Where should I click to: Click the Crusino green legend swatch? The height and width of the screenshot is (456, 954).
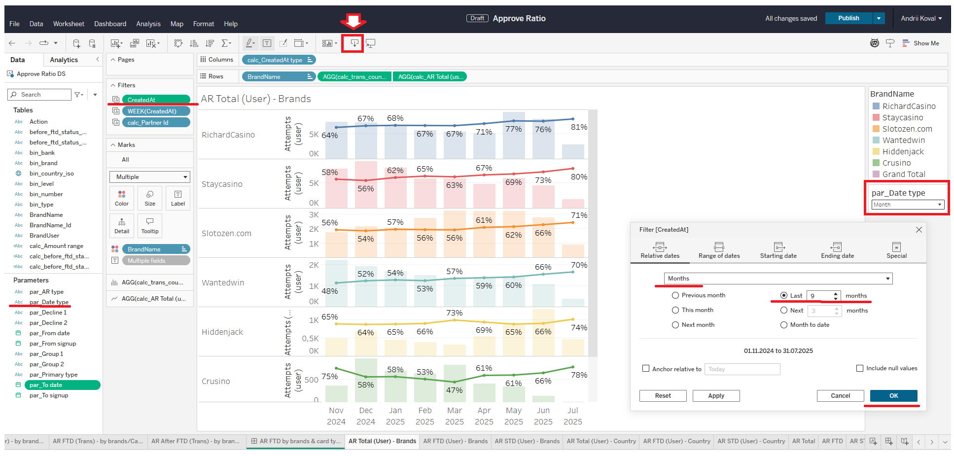[876, 163]
